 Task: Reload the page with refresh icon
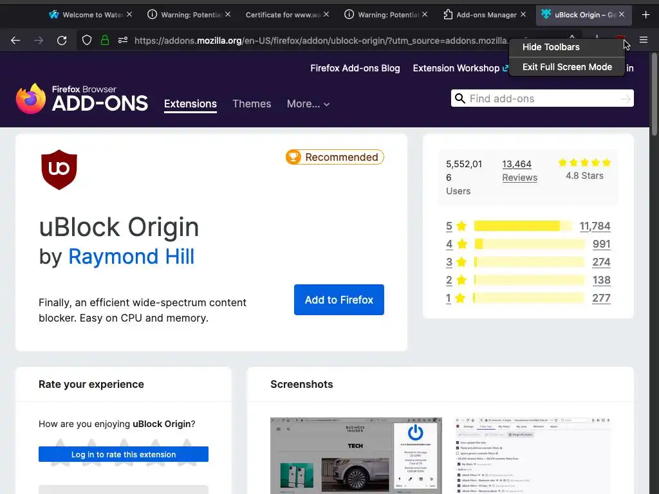tap(62, 41)
